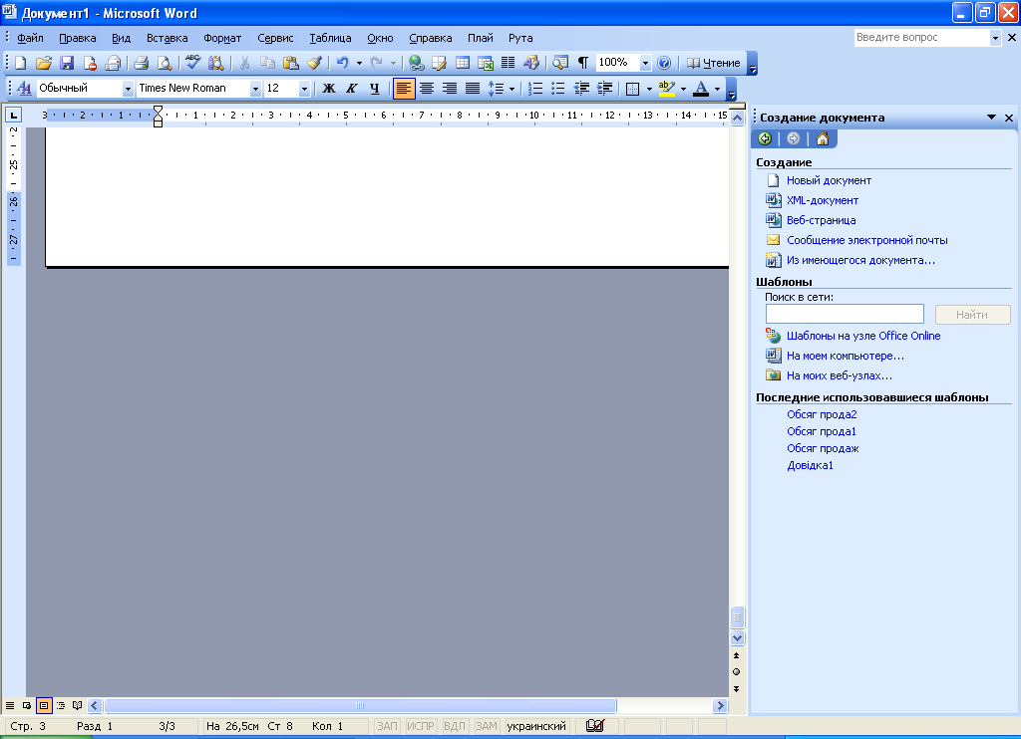
Task: Open the Формат menu
Action: 222,38
